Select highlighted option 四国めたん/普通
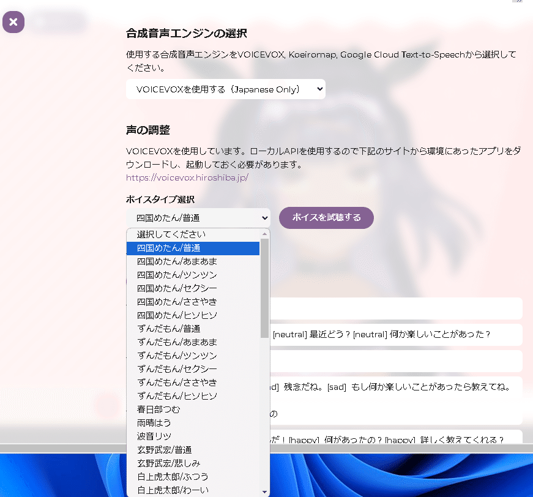The image size is (533, 497). (193, 248)
